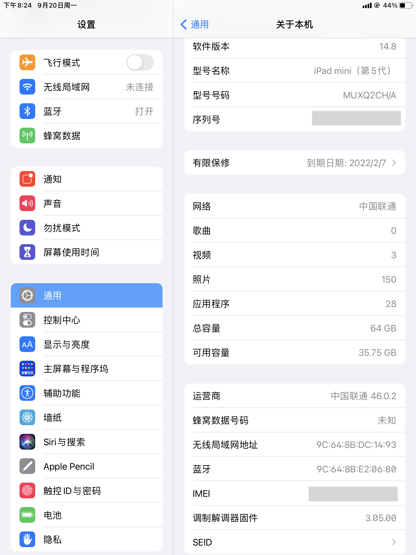Select the Screen Time hourglass icon
The height and width of the screenshot is (555, 416).
point(27,252)
